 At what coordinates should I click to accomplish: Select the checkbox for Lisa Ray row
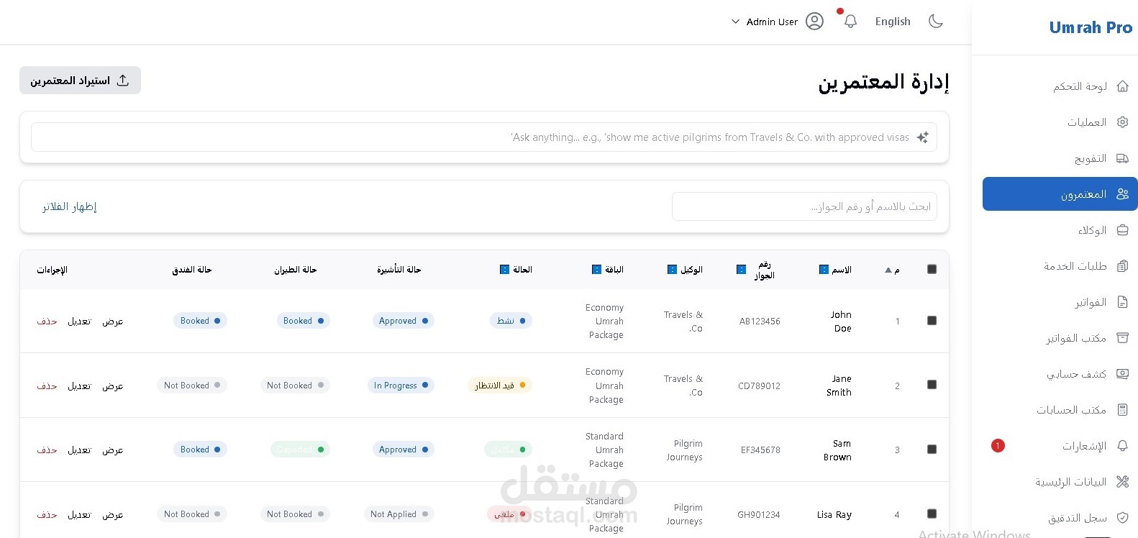(932, 514)
